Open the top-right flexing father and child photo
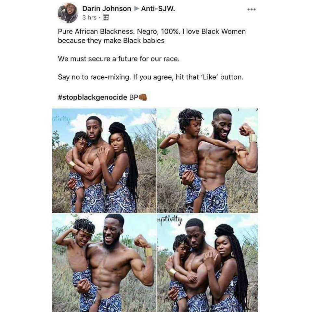 [208, 161]
